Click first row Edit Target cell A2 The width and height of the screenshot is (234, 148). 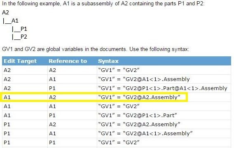7,70
